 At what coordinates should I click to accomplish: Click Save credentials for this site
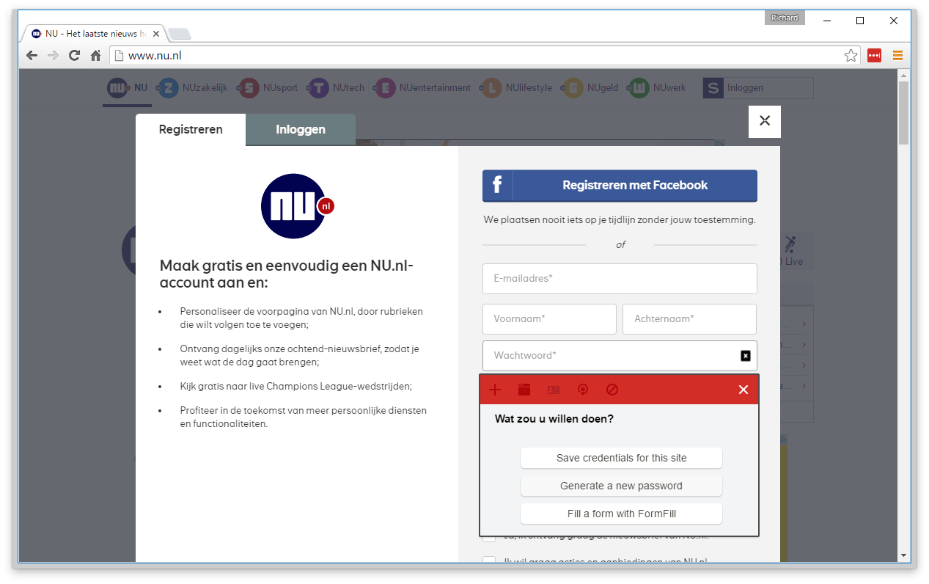tap(621, 458)
